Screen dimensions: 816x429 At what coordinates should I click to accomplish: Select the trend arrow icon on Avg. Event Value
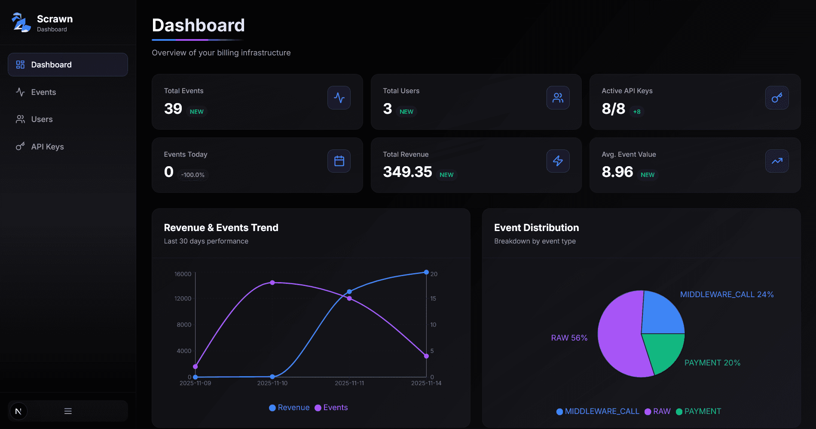[777, 161]
